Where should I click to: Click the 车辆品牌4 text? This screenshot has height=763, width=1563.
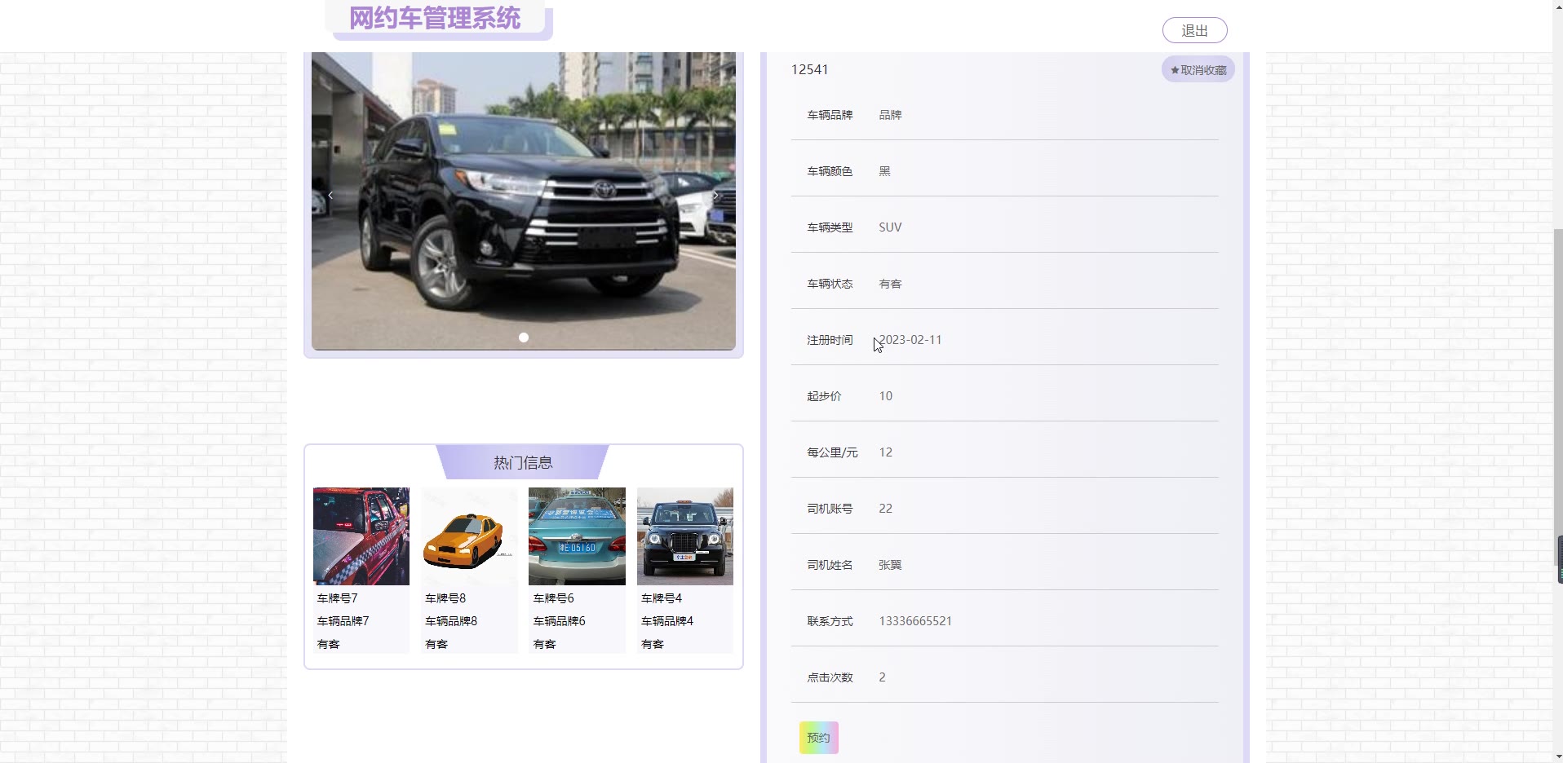coord(667,621)
